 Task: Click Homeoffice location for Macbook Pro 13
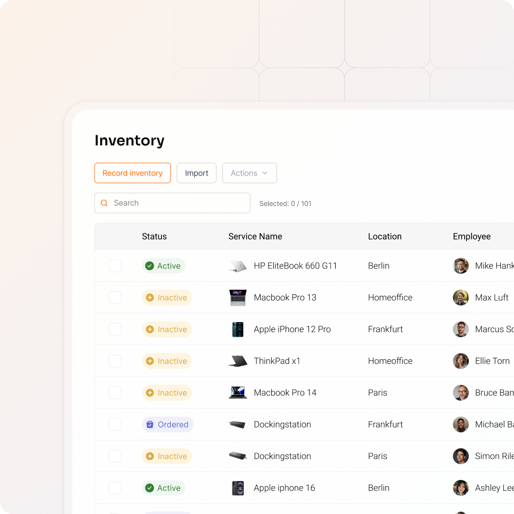tap(390, 298)
